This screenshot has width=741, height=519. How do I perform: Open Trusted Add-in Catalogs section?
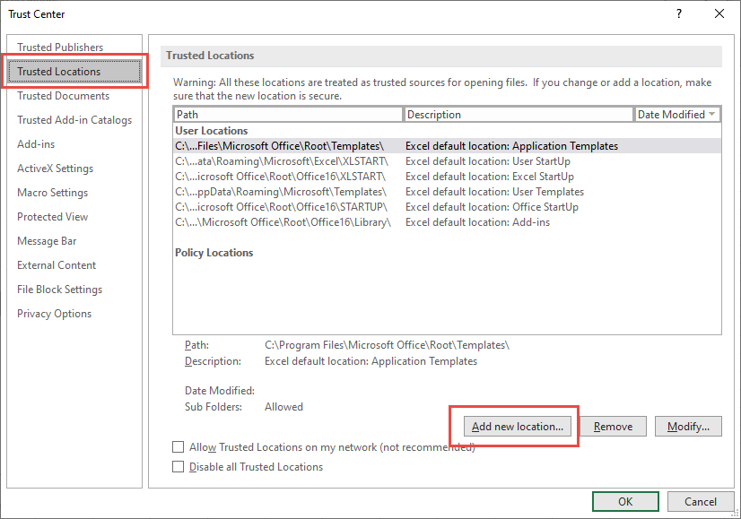click(x=74, y=120)
